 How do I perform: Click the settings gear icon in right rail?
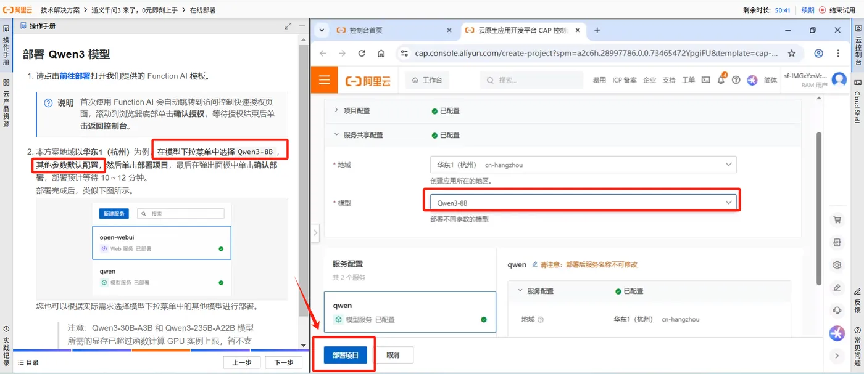point(837,265)
